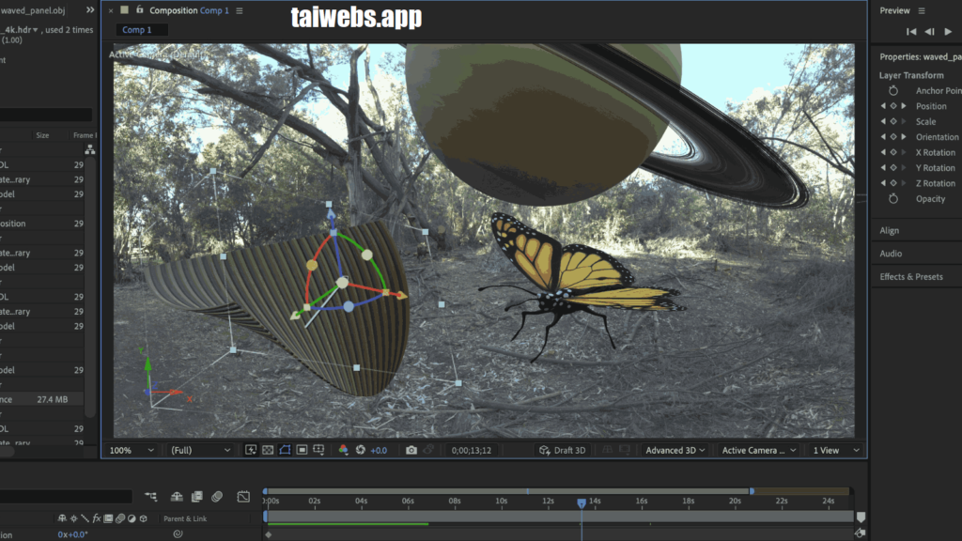Screen dimensions: 962x541
Task: Click the 10s mark on time ruler
Action: 502,502
